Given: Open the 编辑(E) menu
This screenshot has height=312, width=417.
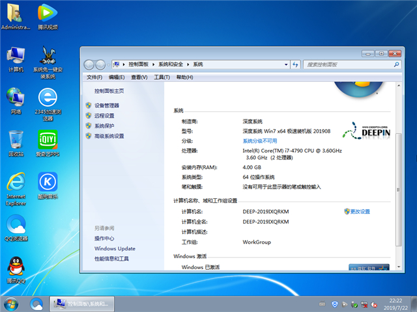Looking at the screenshot, I should click(117, 77).
